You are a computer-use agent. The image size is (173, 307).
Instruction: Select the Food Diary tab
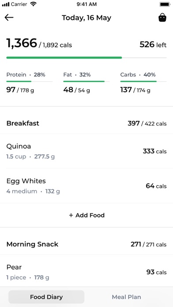46,297
